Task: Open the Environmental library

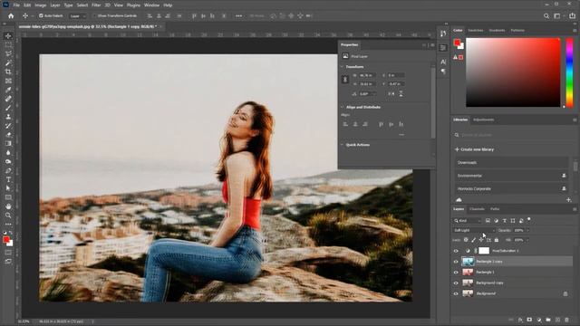Action: click(511, 176)
